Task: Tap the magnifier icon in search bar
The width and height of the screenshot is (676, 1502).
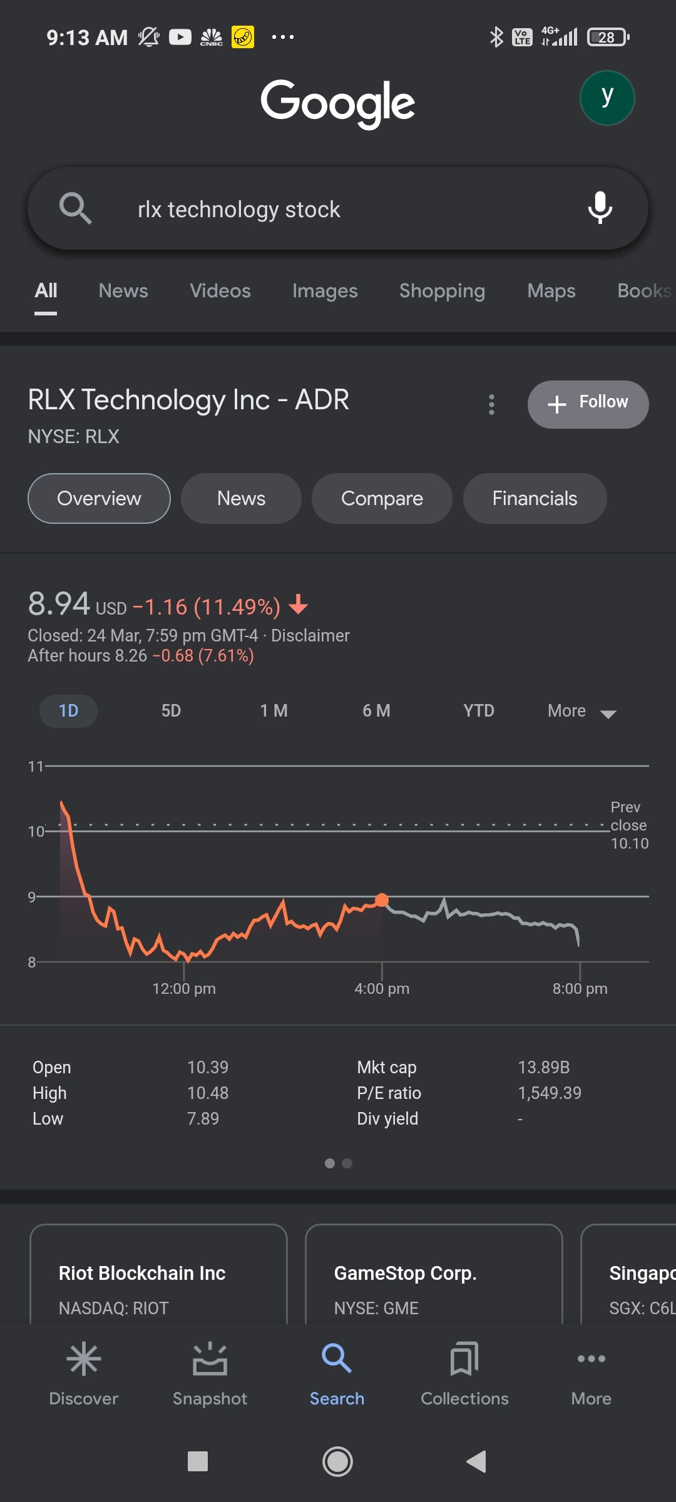Action: 76,208
